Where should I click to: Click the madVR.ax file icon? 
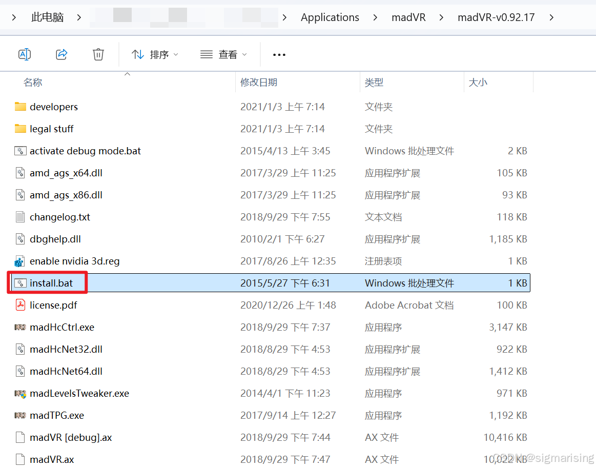[20, 459]
